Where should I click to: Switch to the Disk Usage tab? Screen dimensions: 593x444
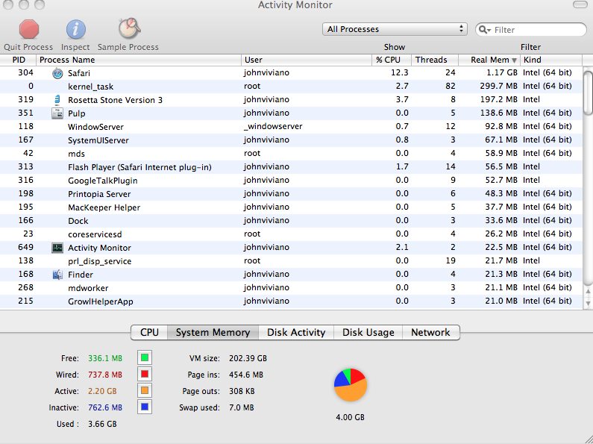(368, 332)
